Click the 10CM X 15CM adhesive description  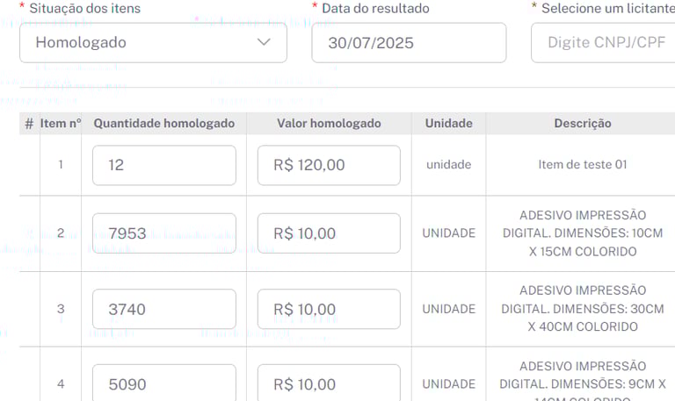583,233
